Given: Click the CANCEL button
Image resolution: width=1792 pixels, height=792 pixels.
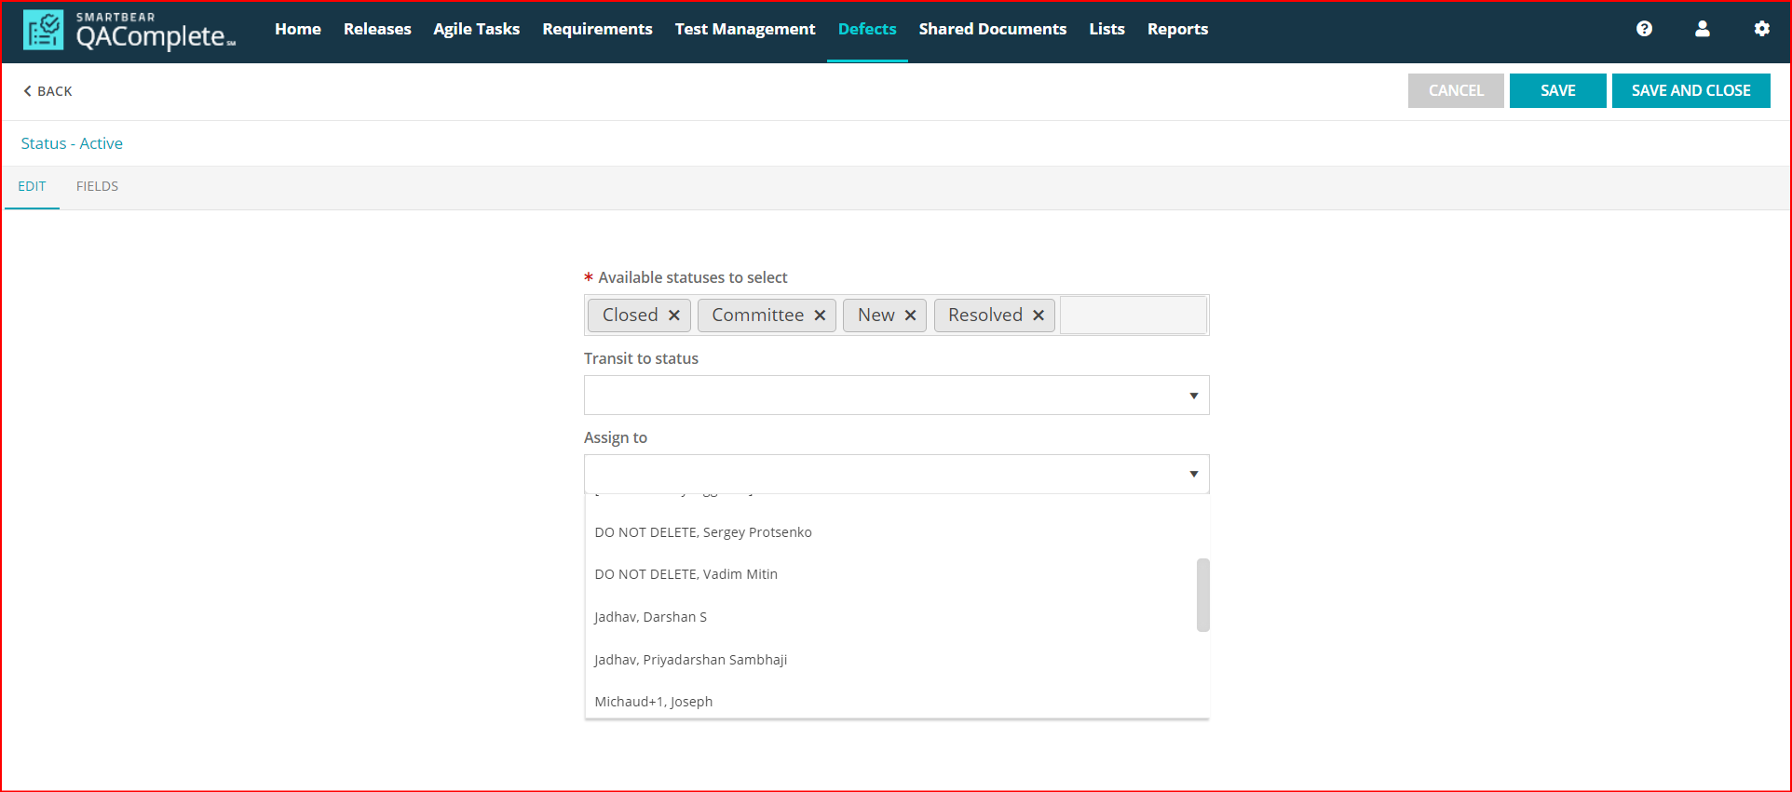Looking at the screenshot, I should tap(1455, 90).
